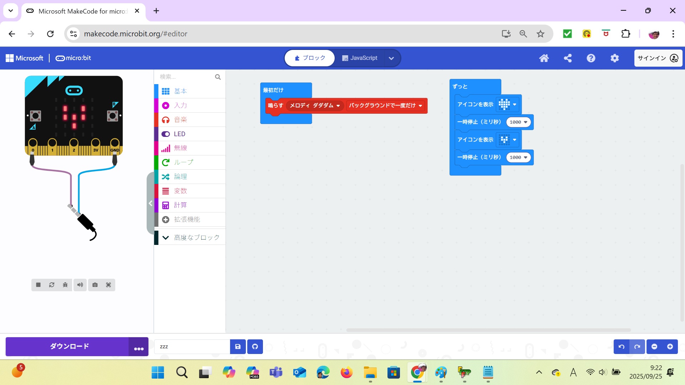685x385 pixels.
Task: Mute the simulator sound
Action: pyautogui.click(x=80, y=285)
